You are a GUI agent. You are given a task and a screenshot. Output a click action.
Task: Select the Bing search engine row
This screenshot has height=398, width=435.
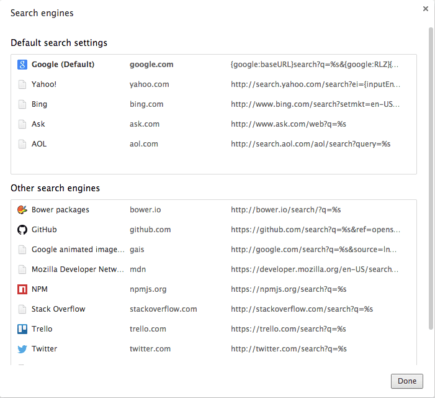click(213, 104)
